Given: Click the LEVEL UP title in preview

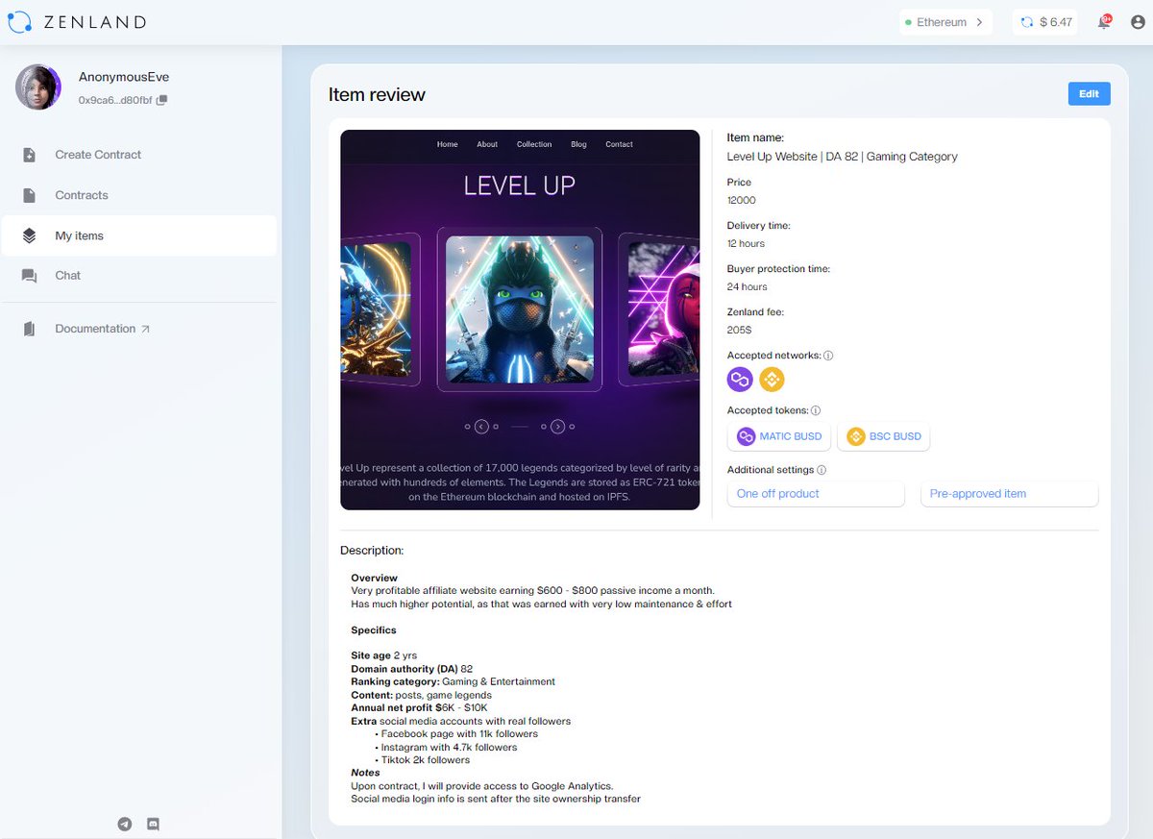Looking at the screenshot, I should point(519,185).
